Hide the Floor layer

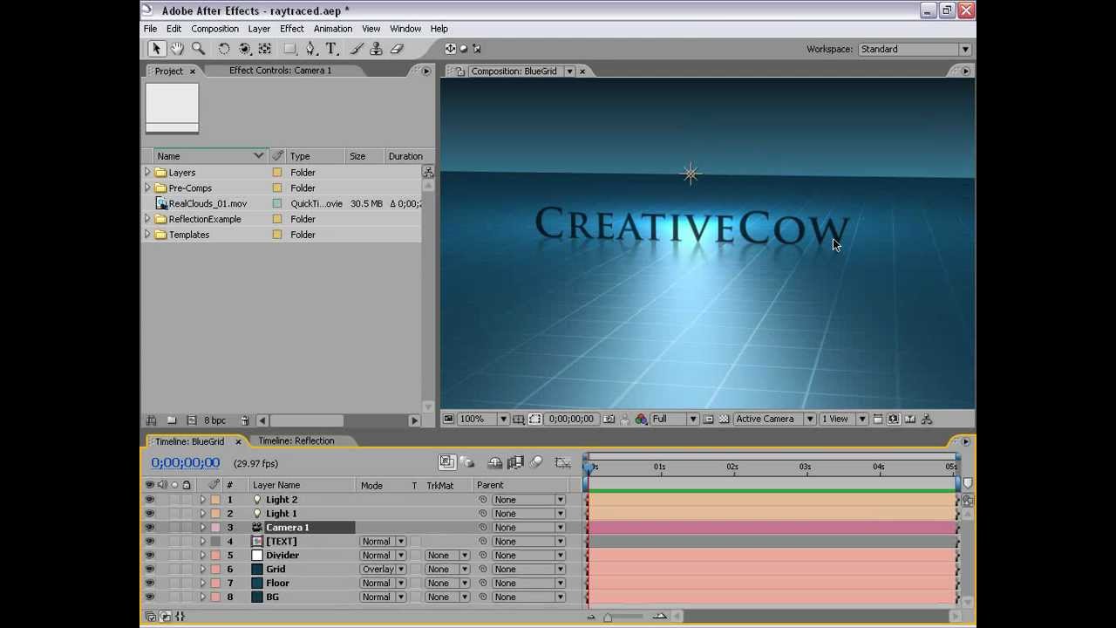(x=149, y=584)
